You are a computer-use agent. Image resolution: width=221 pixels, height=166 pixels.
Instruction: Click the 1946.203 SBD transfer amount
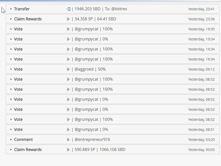click(x=87, y=9)
